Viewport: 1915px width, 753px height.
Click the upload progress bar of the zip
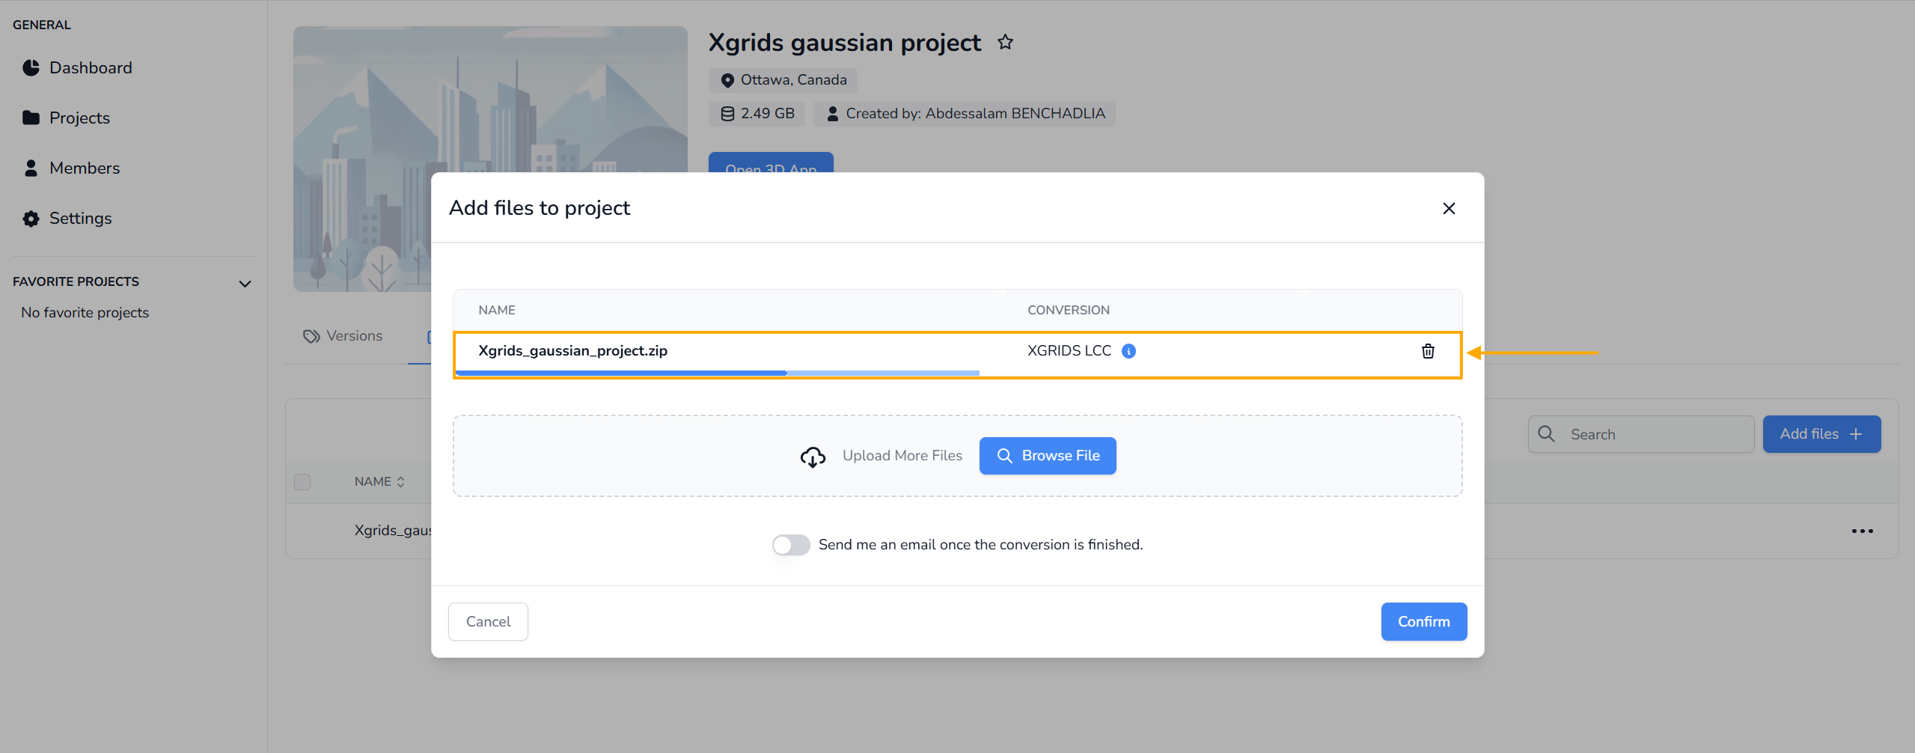[717, 373]
